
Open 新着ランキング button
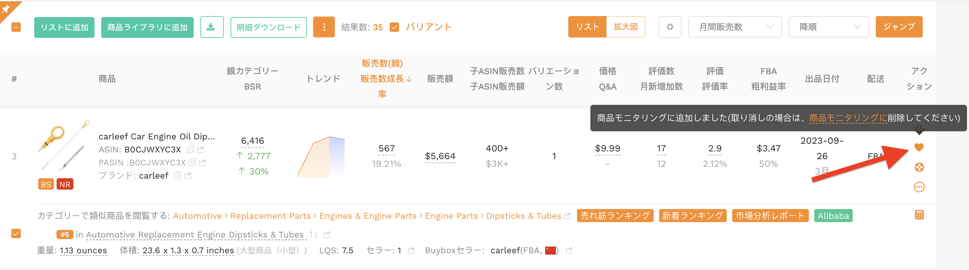[692, 216]
